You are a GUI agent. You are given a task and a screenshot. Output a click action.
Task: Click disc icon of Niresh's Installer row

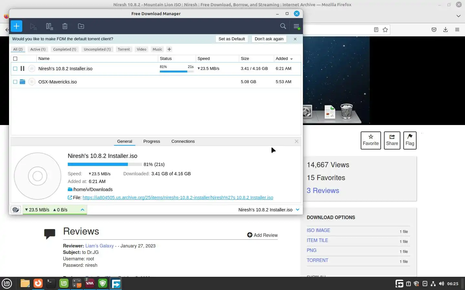[x=32, y=68]
